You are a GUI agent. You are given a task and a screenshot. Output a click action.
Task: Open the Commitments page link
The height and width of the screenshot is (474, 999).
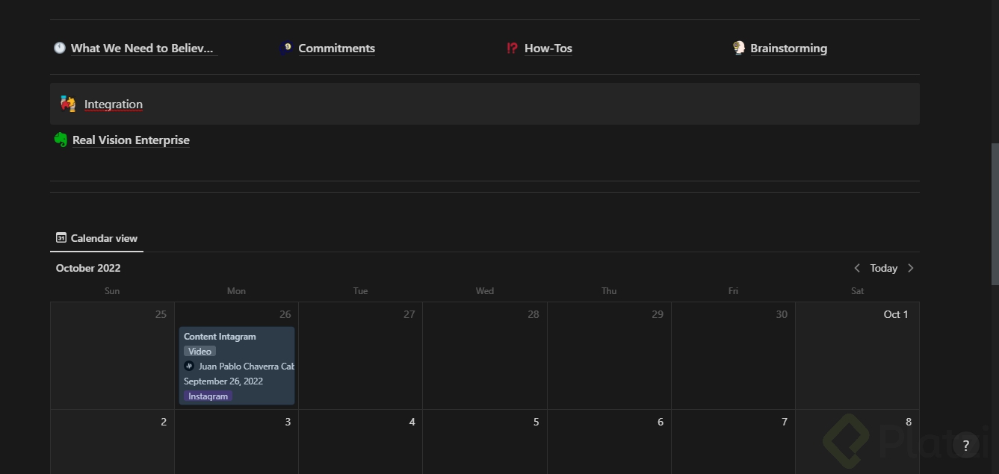pyautogui.click(x=336, y=49)
